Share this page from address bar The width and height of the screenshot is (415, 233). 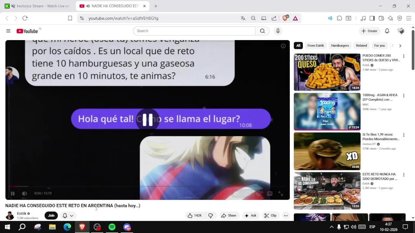274,18
